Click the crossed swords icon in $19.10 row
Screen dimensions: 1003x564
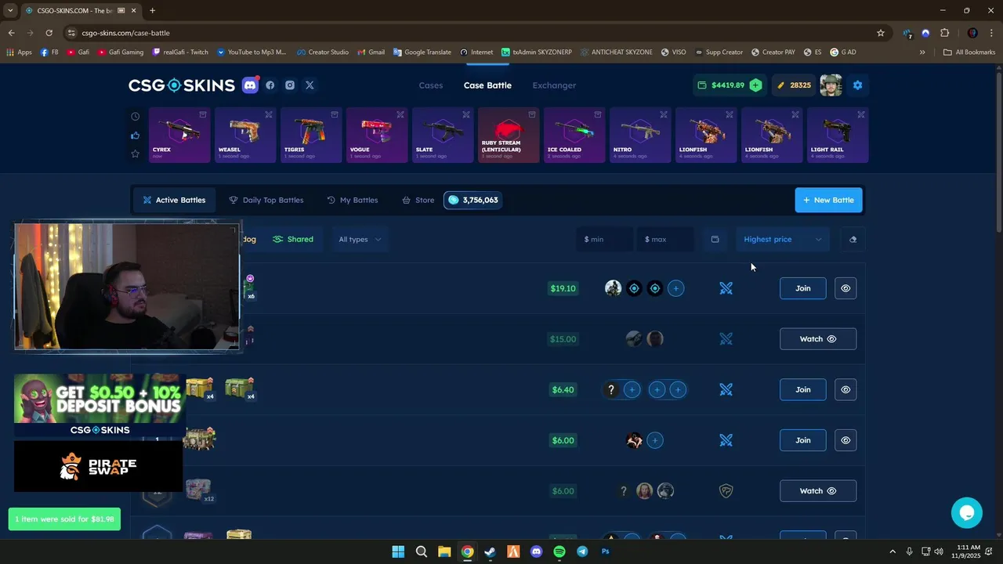(726, 288)
